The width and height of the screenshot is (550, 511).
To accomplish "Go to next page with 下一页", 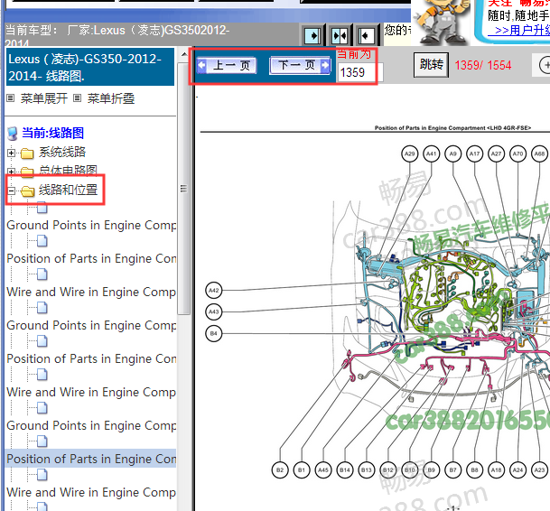I will click(300, 65).
